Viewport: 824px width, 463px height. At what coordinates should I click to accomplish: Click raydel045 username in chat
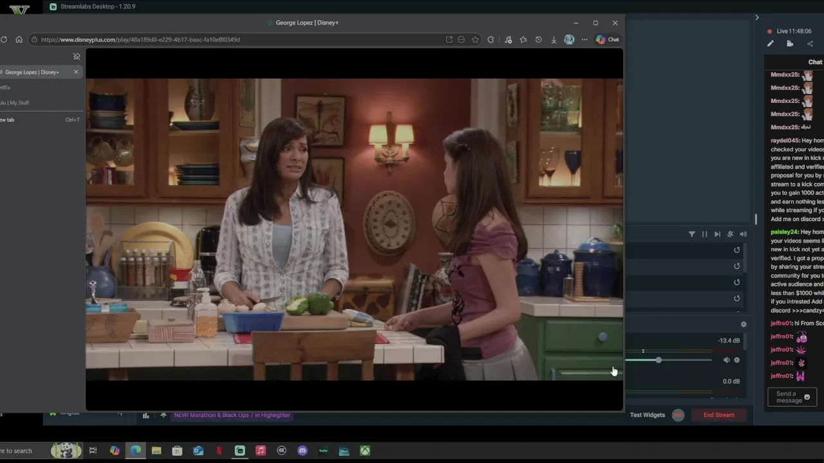pyautogui.click(x=785, y=140)
